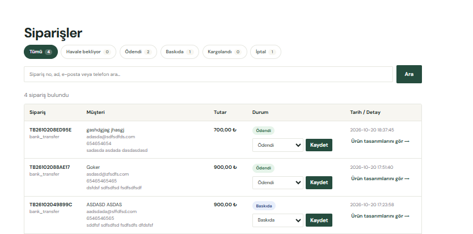Click phone number 6546546565

[x=100, y=218]
